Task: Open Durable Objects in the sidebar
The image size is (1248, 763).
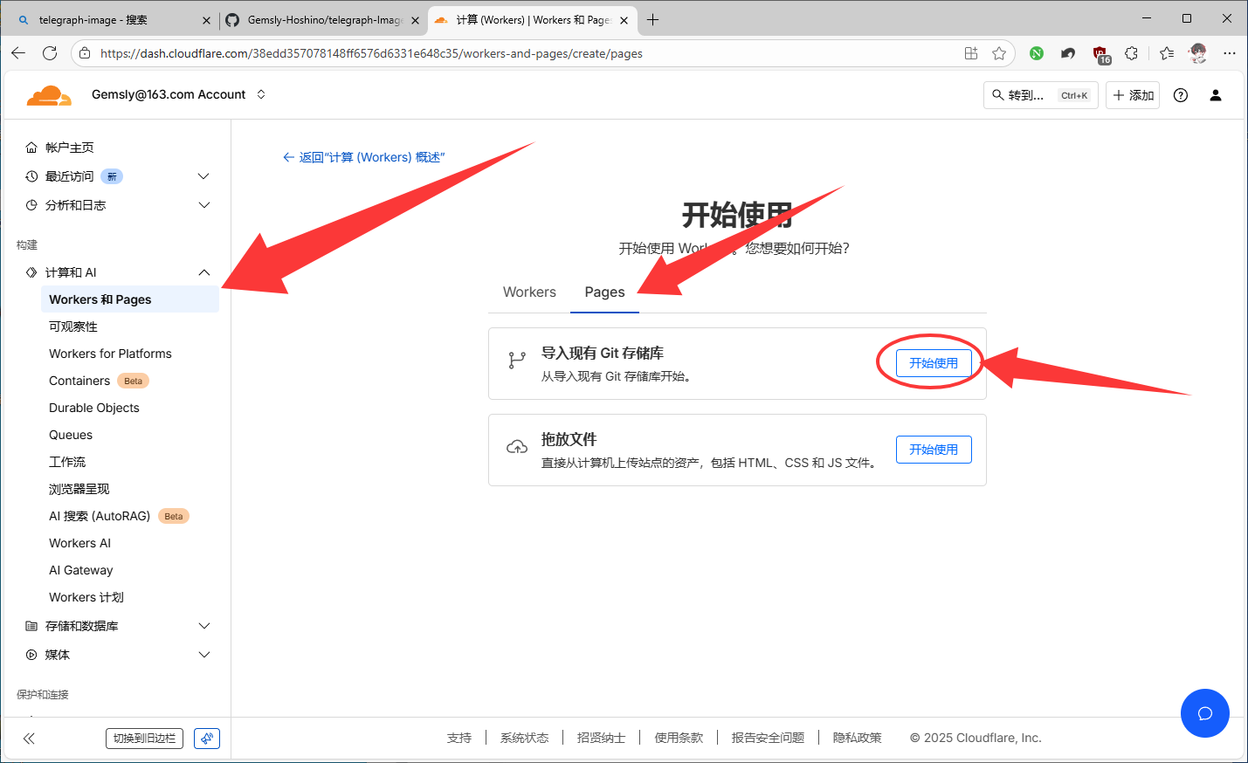Action: (x=94, y=408)
